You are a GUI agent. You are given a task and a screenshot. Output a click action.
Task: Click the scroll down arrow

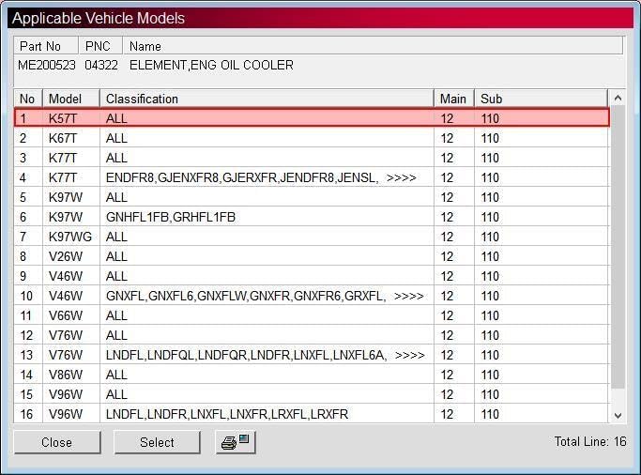coord(618,415)
